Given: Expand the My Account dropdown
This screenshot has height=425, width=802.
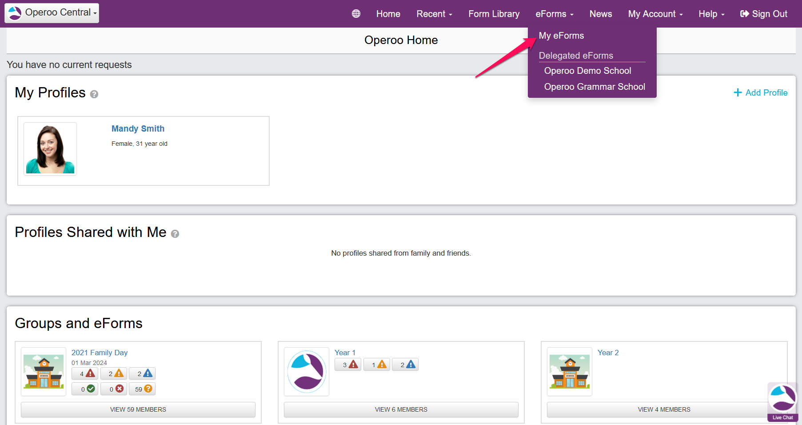Looking at the screenshot, I should (x=655, y=14).
